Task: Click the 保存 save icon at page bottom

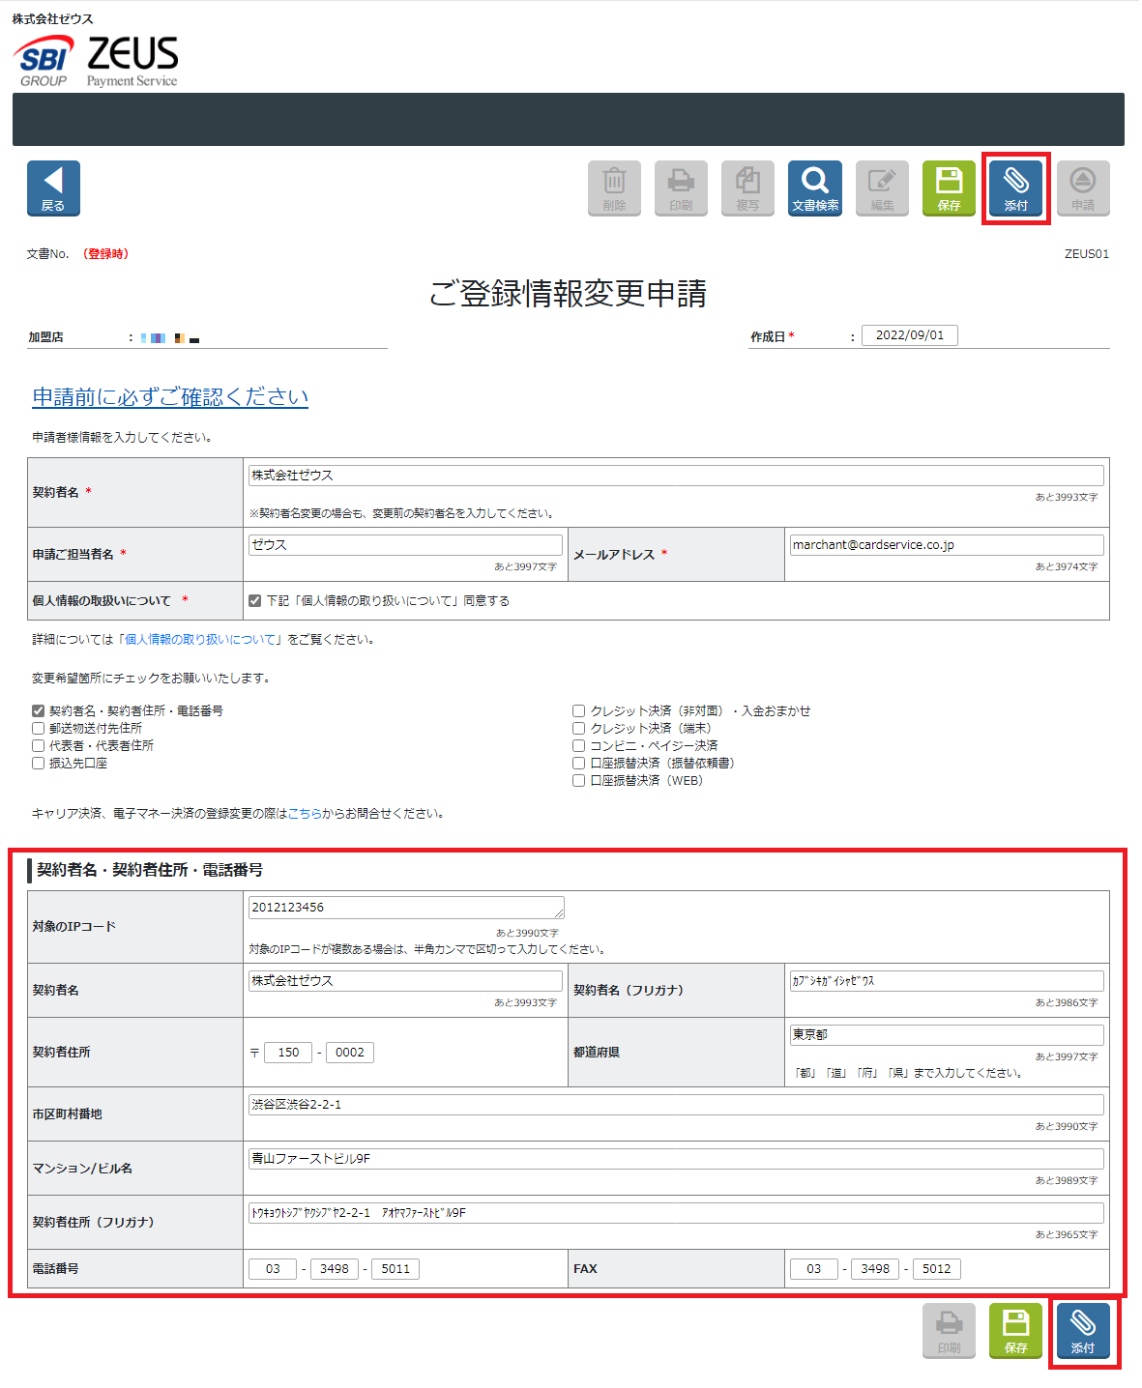Action: [x=1015, y=1331]
